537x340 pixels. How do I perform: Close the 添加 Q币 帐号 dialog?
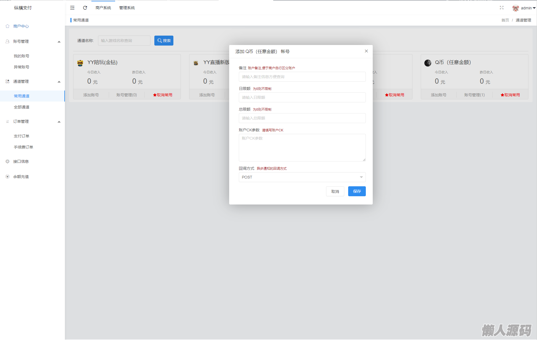pos(366,51)
